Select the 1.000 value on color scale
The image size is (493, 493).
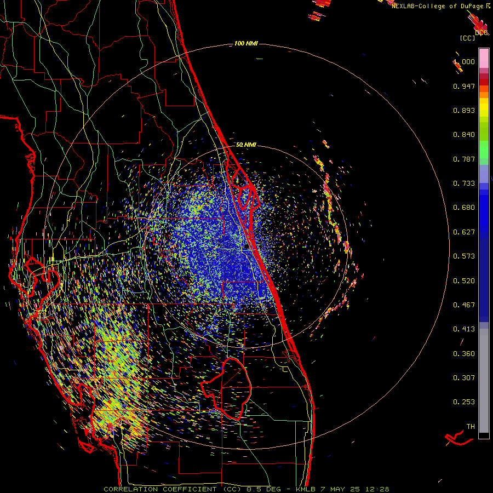click(464, 61)
